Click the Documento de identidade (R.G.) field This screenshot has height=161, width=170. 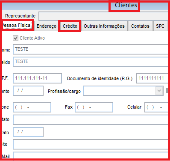pyautogui.click(x=152, y=78)
